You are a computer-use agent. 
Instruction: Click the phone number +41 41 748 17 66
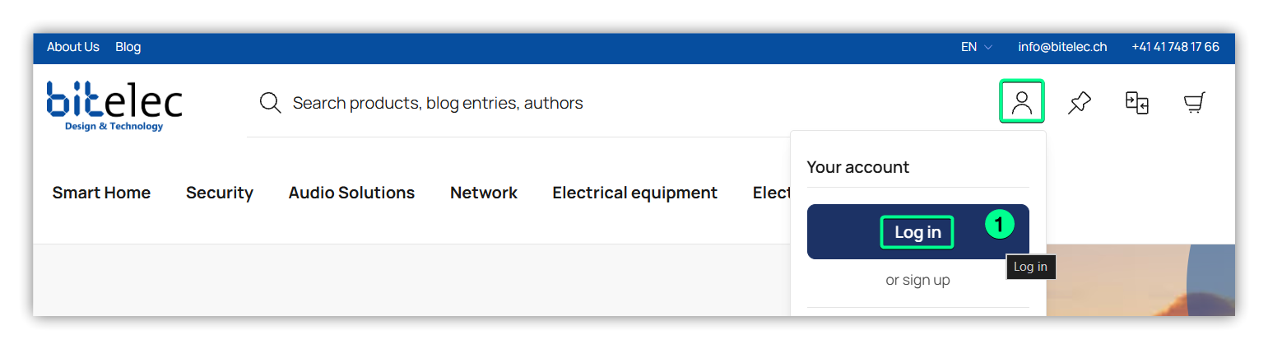pos(1175,47)
